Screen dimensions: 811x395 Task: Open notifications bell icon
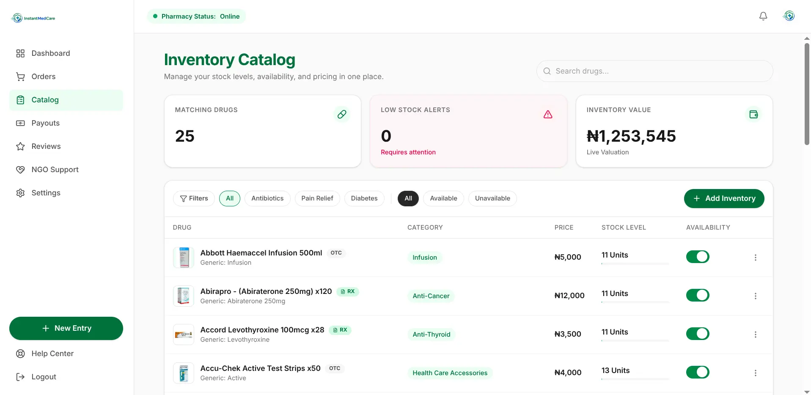coord(763,16)
